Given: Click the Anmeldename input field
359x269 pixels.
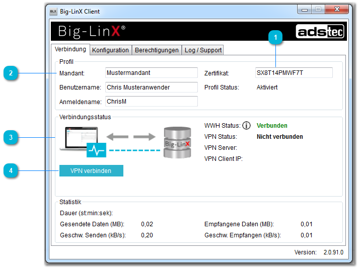Looking at the screenshot, I should point(152,101).
